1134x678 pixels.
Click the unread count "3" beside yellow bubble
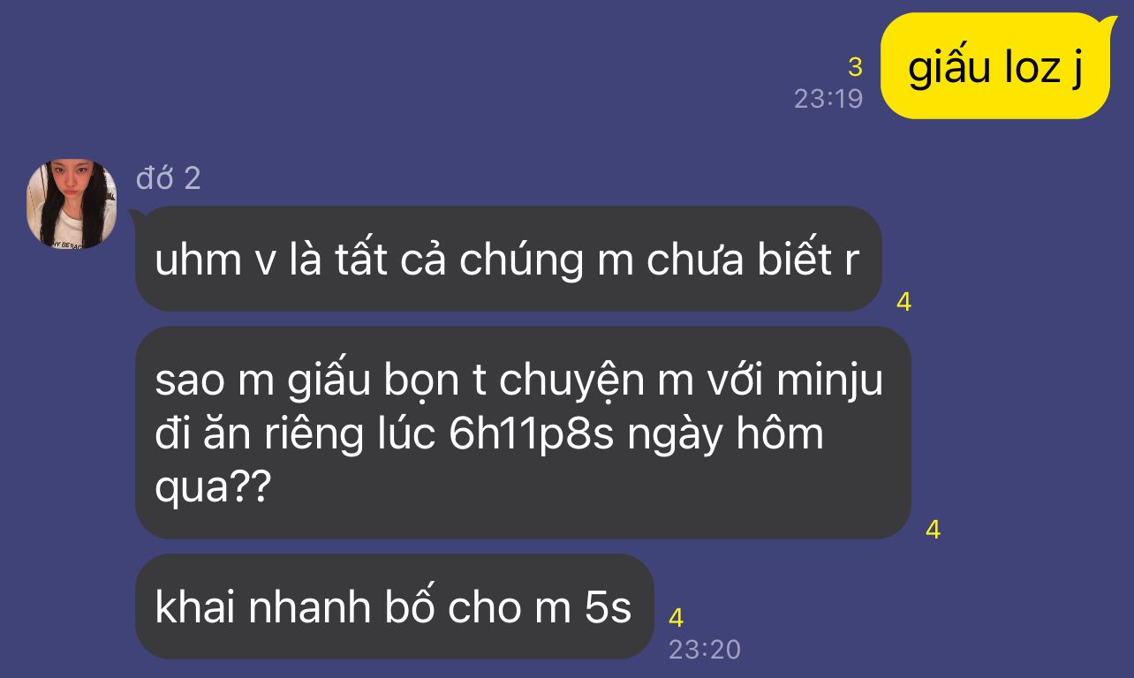854,66
